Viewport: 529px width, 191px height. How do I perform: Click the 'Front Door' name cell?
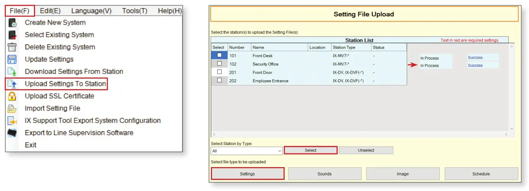click(x=279, y=73)
